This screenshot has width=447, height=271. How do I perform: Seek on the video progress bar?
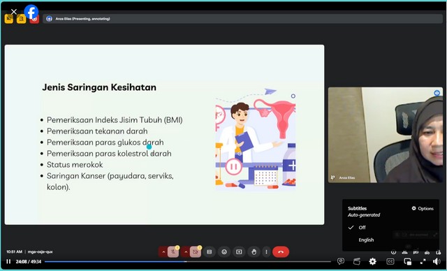point(188,261)
